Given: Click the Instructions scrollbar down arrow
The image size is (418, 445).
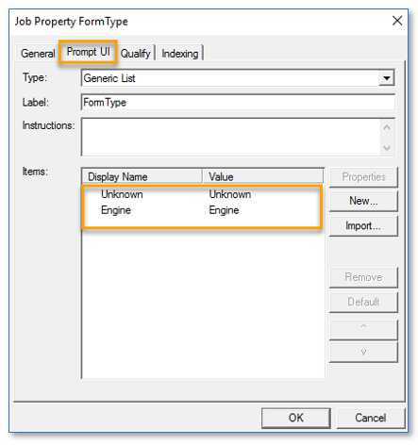Looking at the screenshot, I should coord(387,147).
